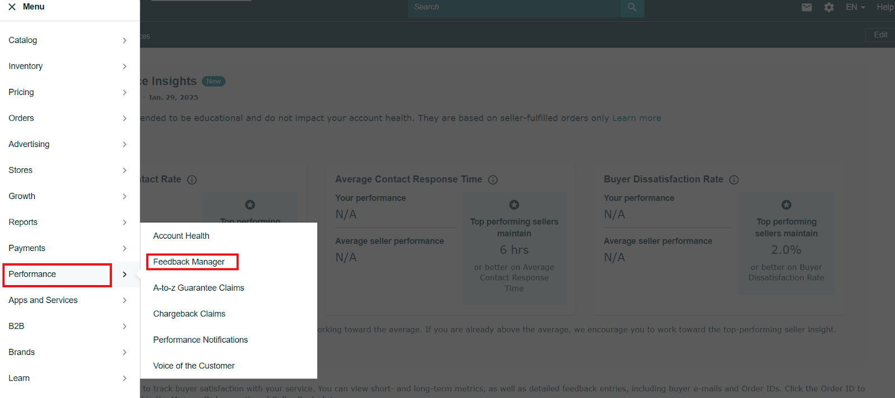Screen dimensions: 895x398
Task: Click info icon beside Buyer Dissatisfaction Rate
Action: pos(734,179)
